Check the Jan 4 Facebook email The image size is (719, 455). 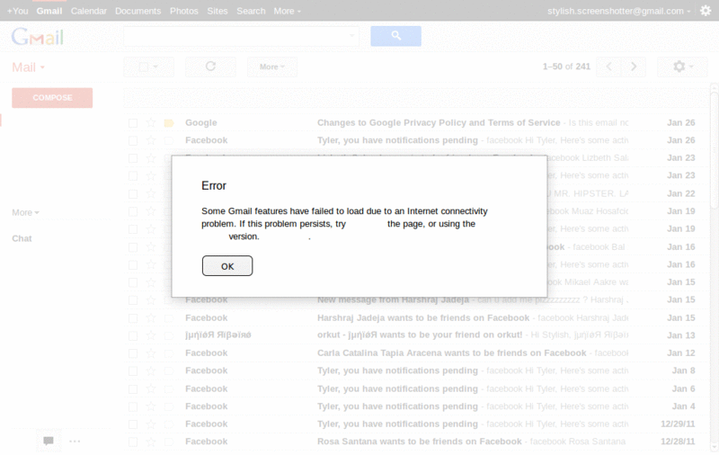133,406
